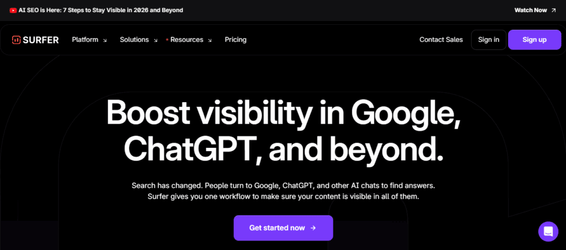Go to the Pricing page
Image resolution: width=566 pixels, height=250 pixels.
pyautogui.click(x=235, y=40)
